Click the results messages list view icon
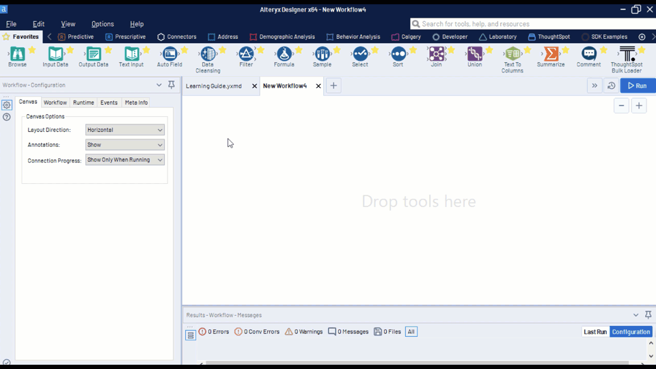Screen dimensions: 656x369 tap(191, 335)
